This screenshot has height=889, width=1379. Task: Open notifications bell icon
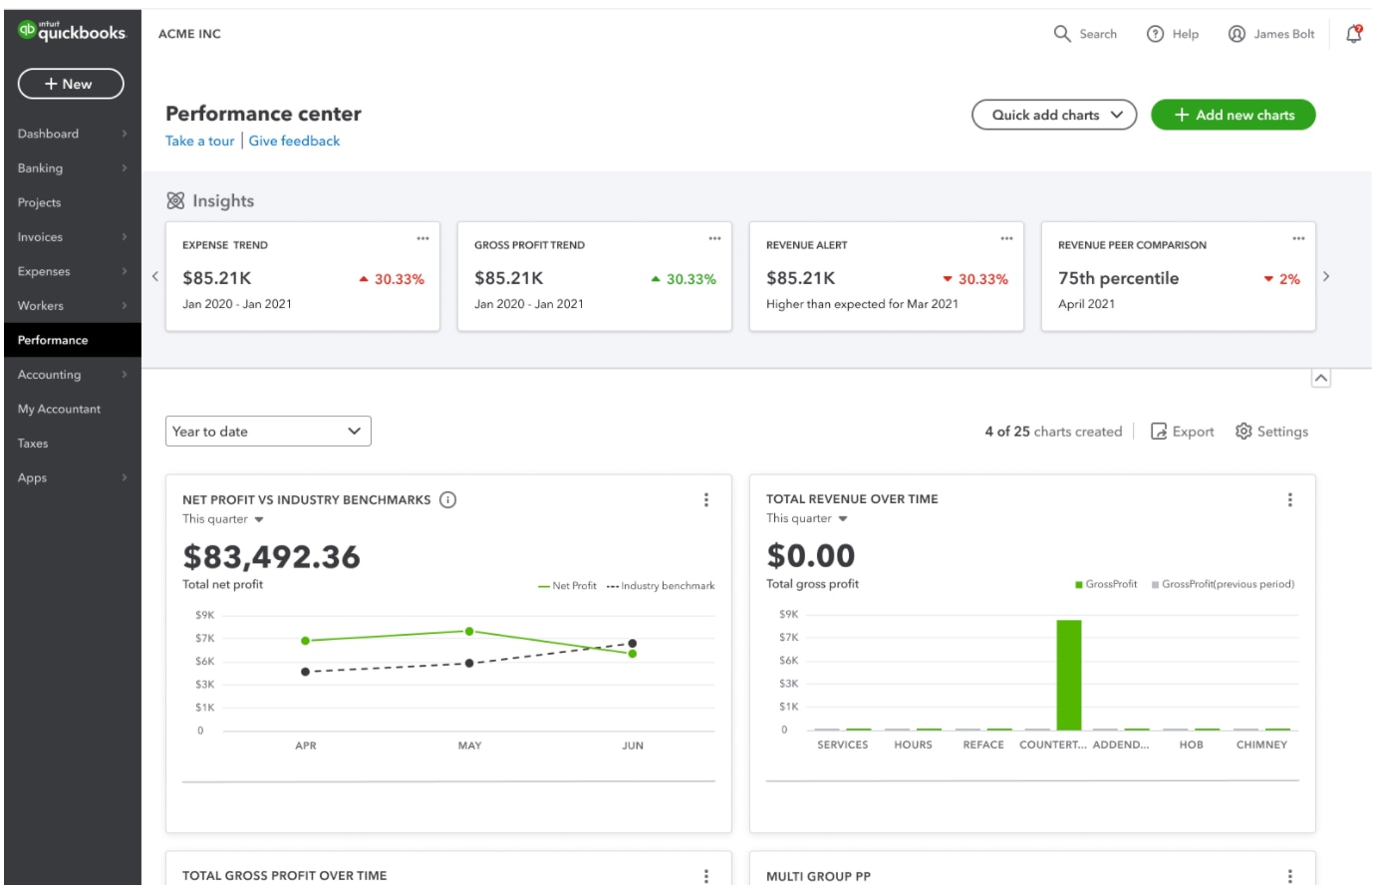[1354, 34]
